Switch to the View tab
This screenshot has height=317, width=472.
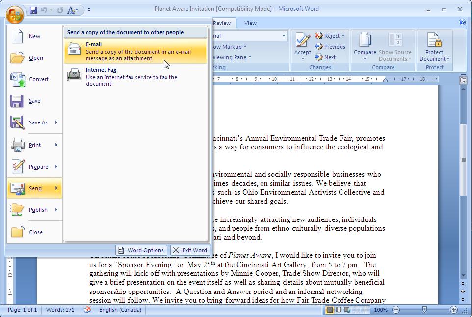pyautogui.click(x=250, y=23)
